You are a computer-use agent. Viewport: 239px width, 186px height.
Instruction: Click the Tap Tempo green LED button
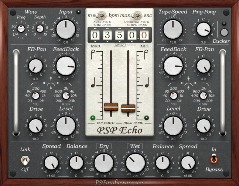pyautogui.click(x=93, y=117)
